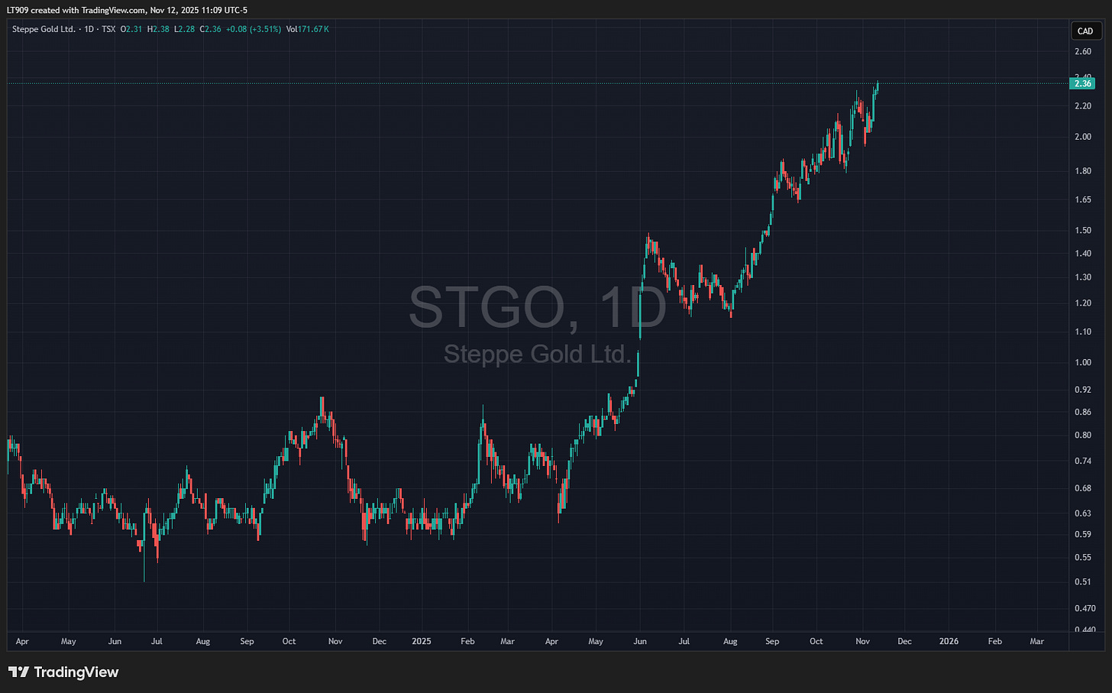Click the 0.74 price axis label
Viewport: 1112px width, 693px height.
pyautogui.click(x=1083, y=461)
